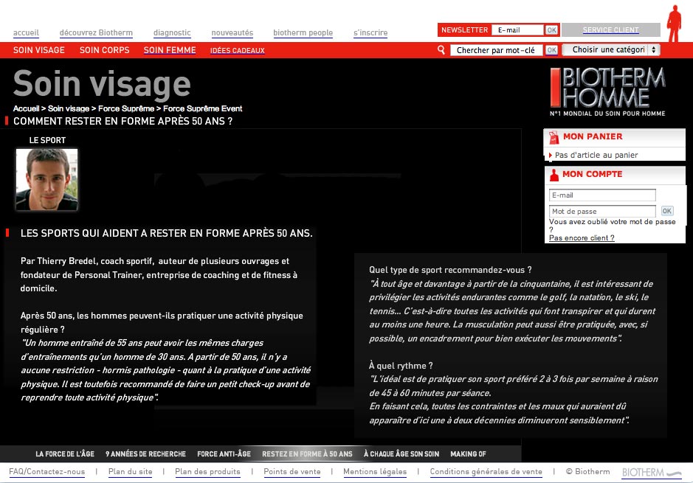Click the Mon Panier shopping bag icon
The image size is (693, 483).
pyautogui.click(x=554, y=137)
